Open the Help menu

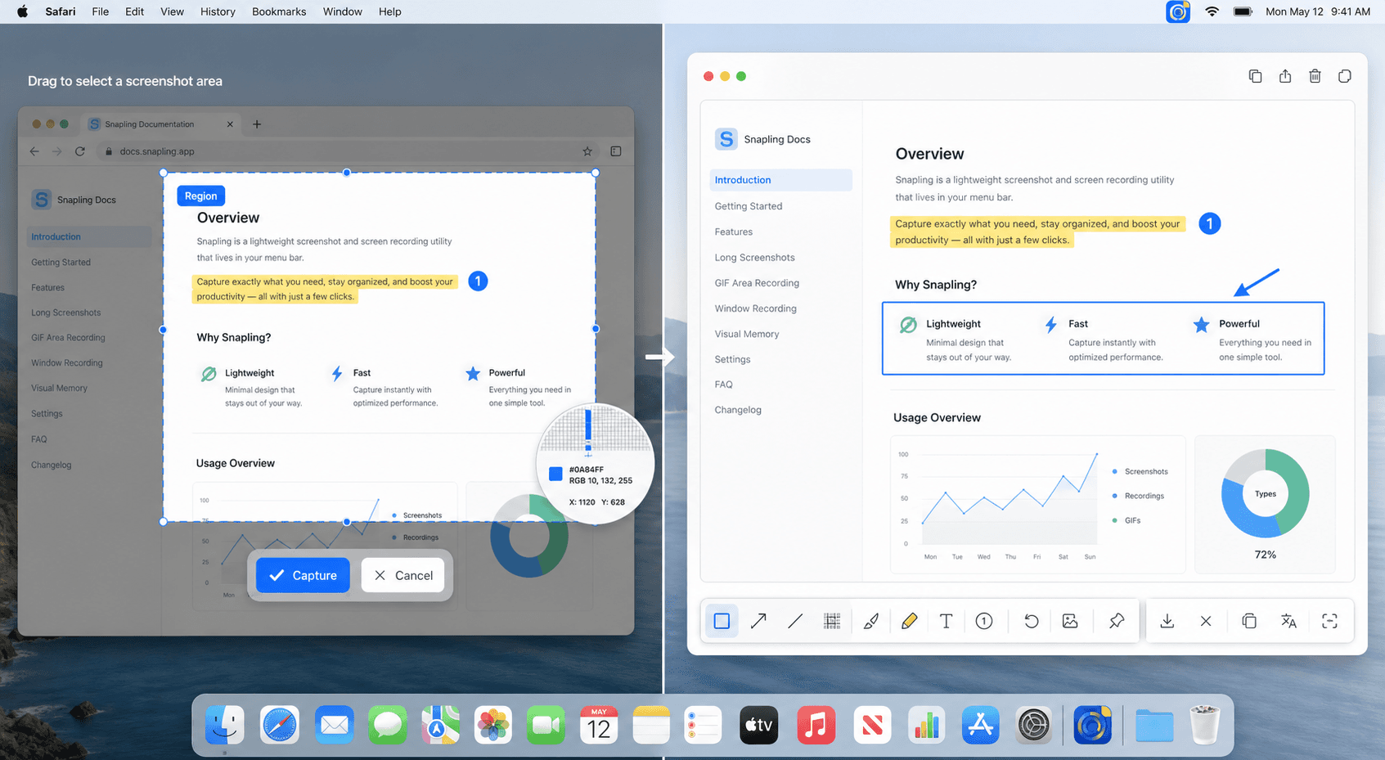(x=390, y=11)
